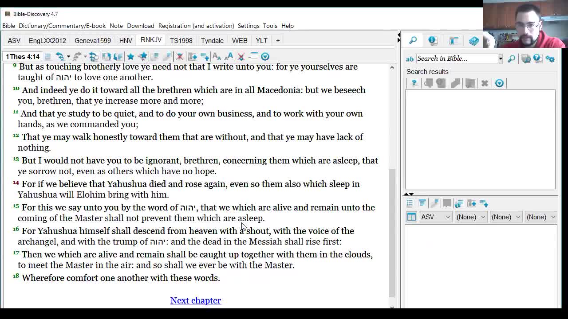Open the ASV translation dropdown
Image resolution: width=568 pixels, height=319 pixels.
point(435,217)
